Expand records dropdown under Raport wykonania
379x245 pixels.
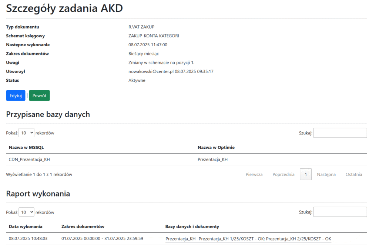(x=26, y=212)
